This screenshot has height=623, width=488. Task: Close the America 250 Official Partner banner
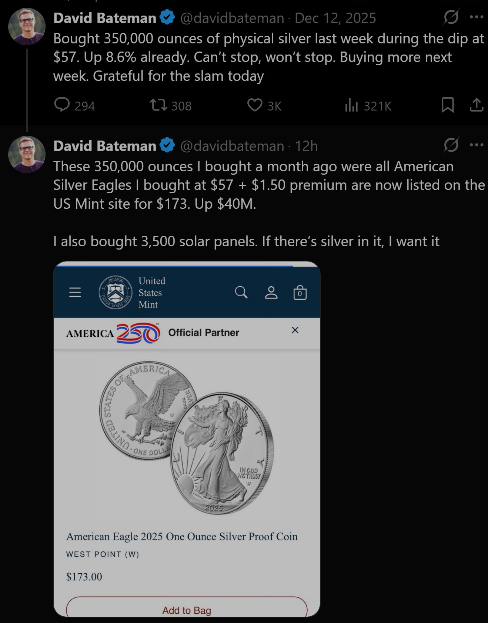click(295, 330)
